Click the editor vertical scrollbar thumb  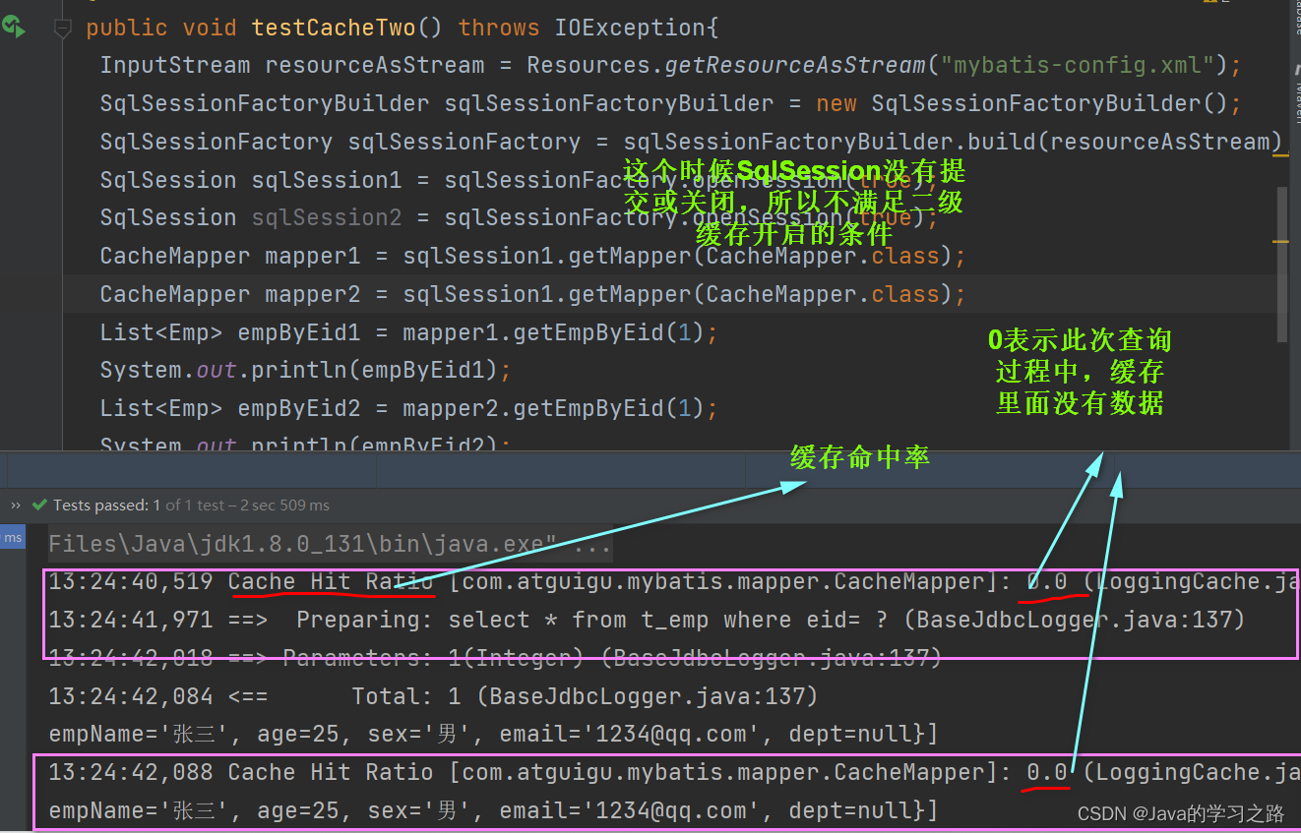1282,264
